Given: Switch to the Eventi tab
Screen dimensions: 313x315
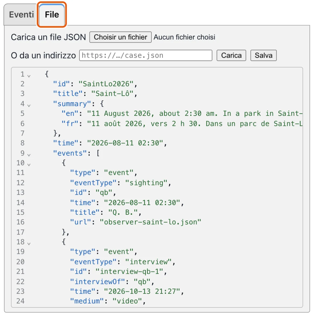Looking at the screenshot, I should [21, 14].
